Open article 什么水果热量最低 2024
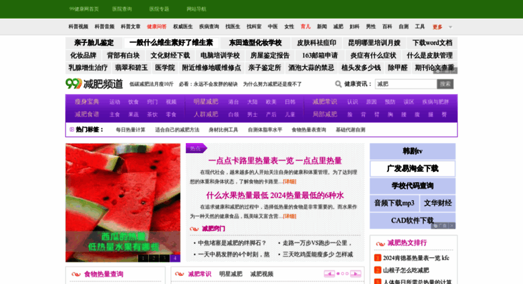The height and width of the screenshot is (284, 523). tap(275, 195)
